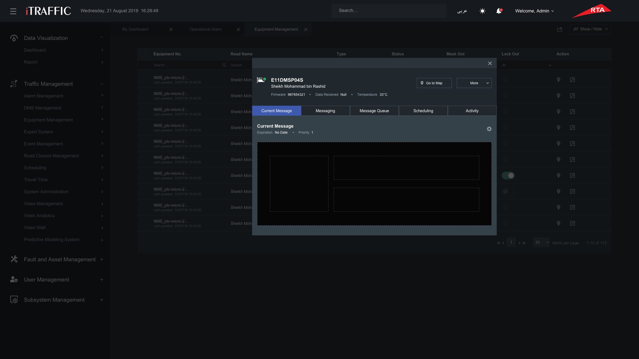Open Welcome, Admin user menu
The width and height of the screenshot is (639, 359).
click(x=534, y=11)
